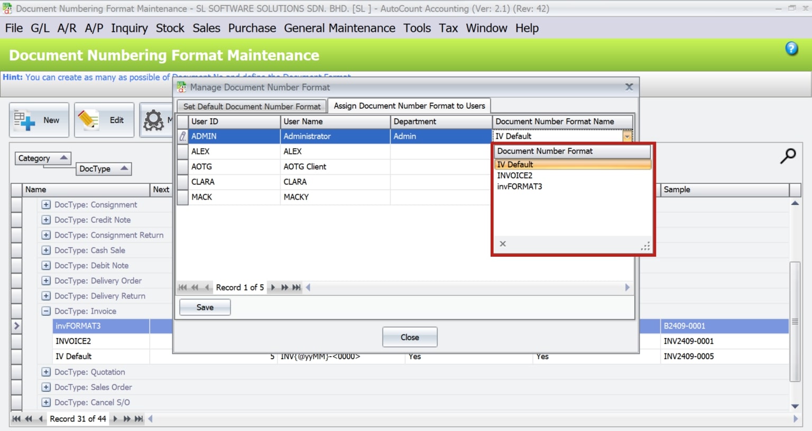Image resolution: width=812 pixels, height=431 pixels.
Task: Select INVOICE2 from the dropdown list
Action: 515,175
